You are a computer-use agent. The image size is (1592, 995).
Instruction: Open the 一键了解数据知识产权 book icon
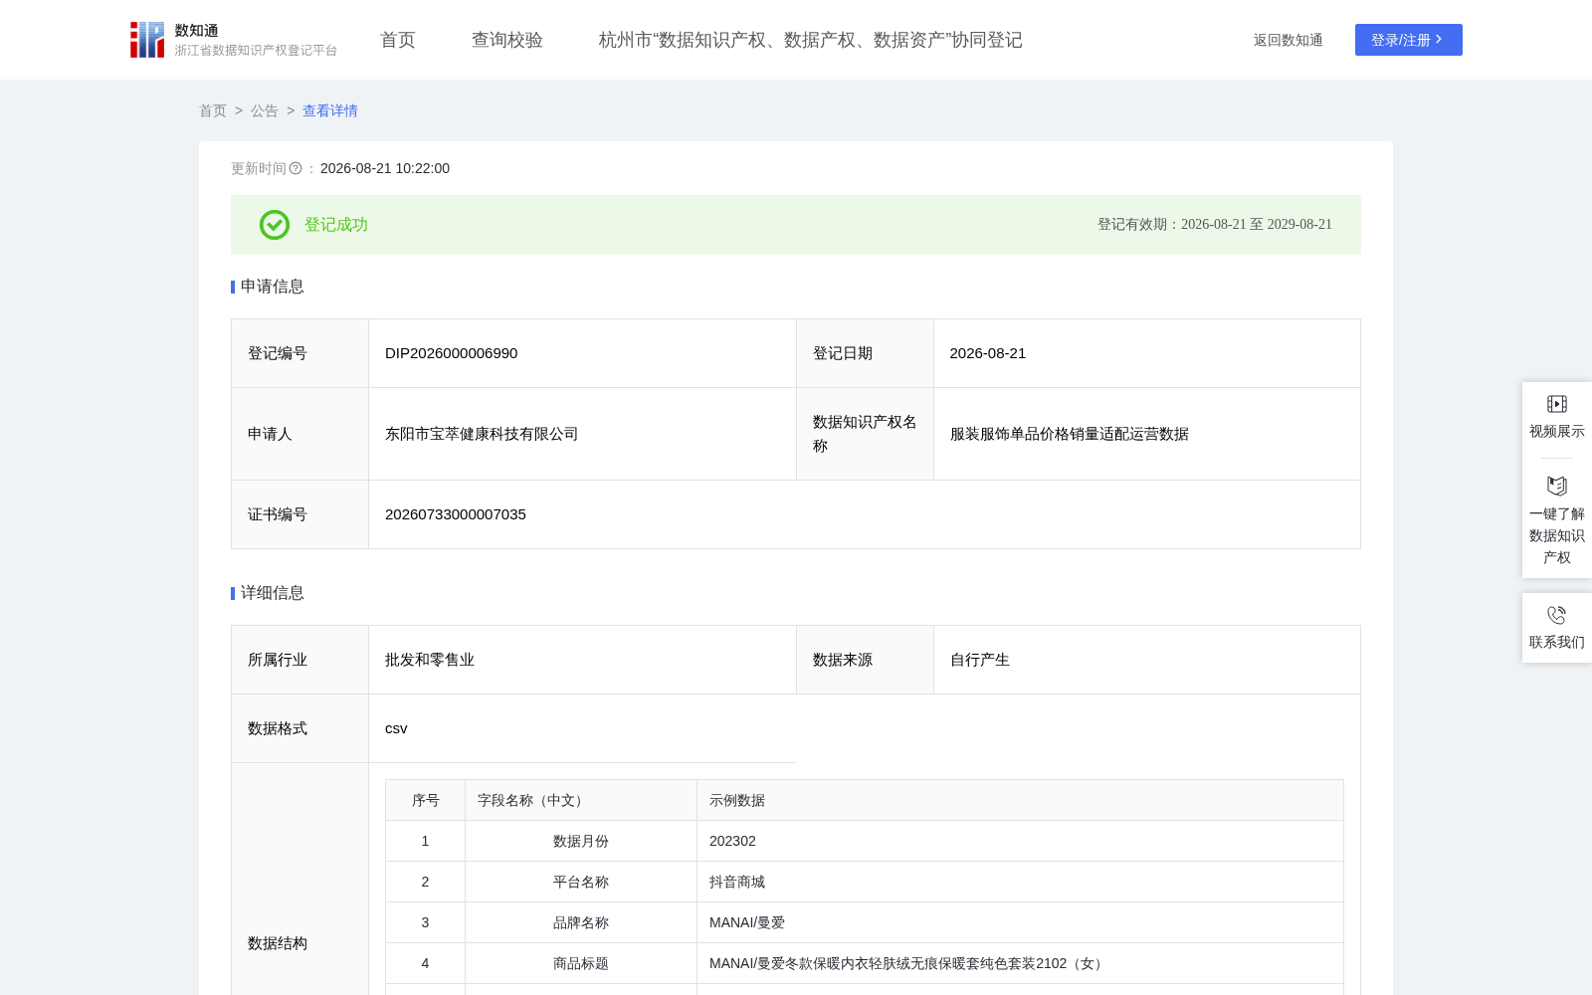[x=1557, y=486]
